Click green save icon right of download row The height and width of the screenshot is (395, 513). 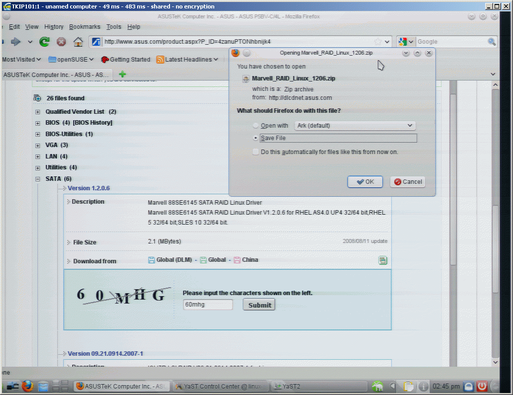[383, 260]
